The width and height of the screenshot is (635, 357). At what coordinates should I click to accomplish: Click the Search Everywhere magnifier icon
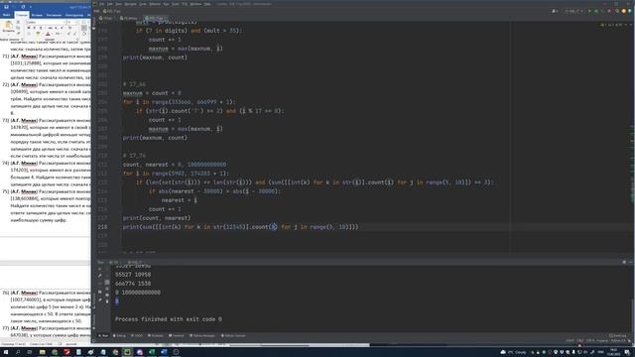click(x=617, y=11)
